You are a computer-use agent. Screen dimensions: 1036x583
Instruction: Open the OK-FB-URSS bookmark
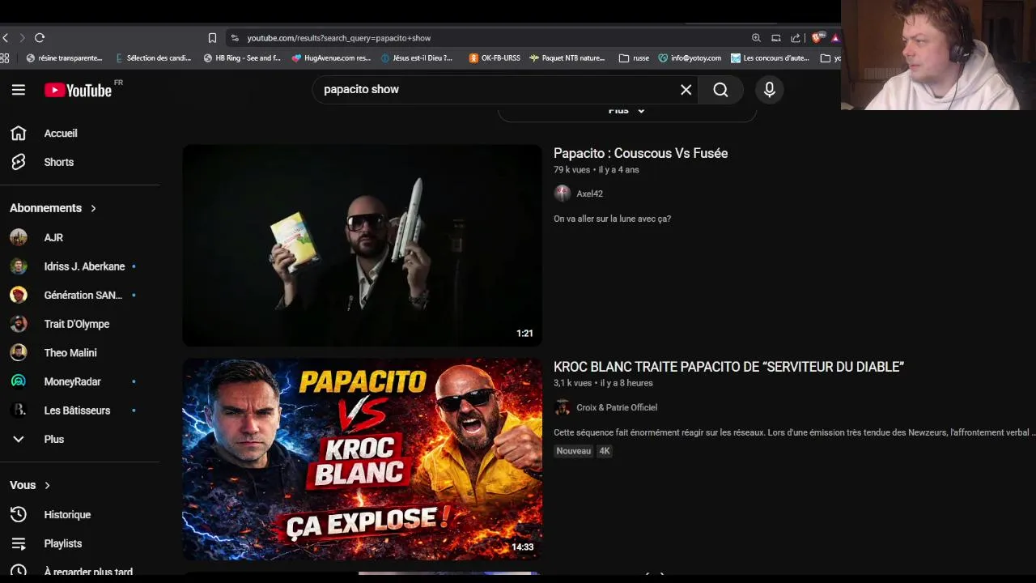pos(495,58)
